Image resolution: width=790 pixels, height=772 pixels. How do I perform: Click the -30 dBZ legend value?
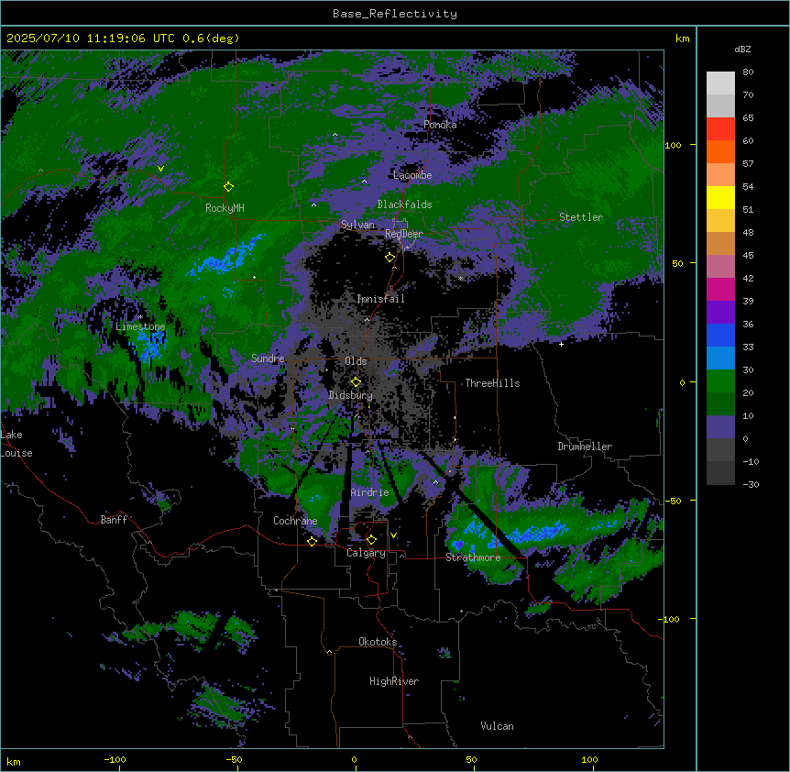(751, 484)
